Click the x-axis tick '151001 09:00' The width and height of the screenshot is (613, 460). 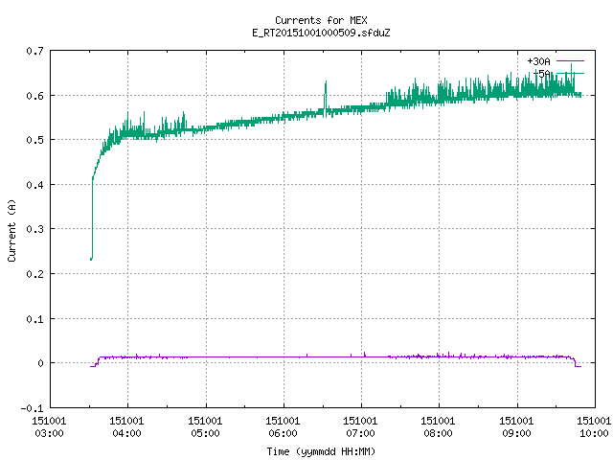pyautogui.click(x=516, y=427)
